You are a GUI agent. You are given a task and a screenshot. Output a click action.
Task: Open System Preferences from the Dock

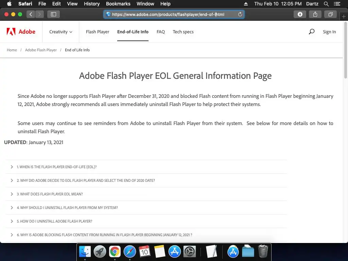(189, 252)
